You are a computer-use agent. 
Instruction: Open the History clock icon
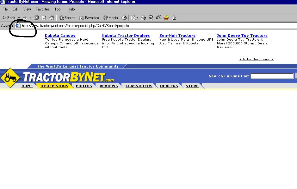pos(124,18)
